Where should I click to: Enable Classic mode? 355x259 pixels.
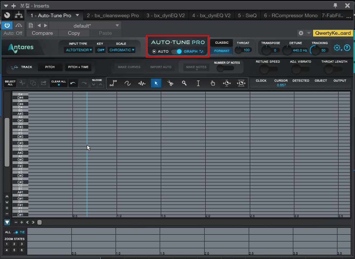221,43
